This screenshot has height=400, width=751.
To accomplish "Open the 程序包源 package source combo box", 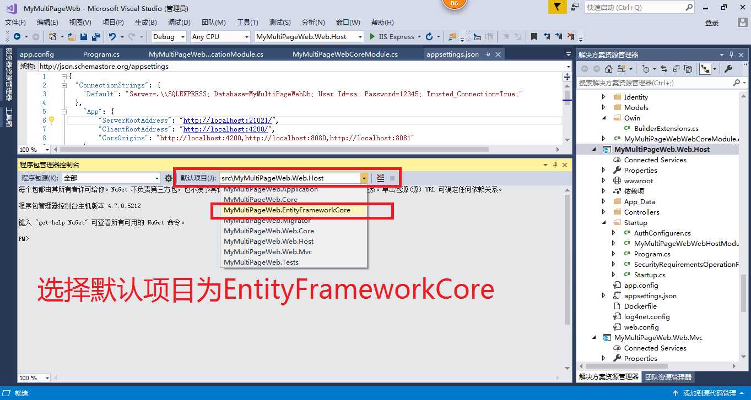I will pos(111,178).
